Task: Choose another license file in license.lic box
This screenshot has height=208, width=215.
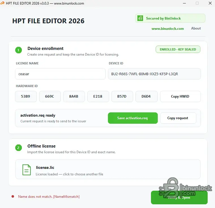Action: coord(108,169)
